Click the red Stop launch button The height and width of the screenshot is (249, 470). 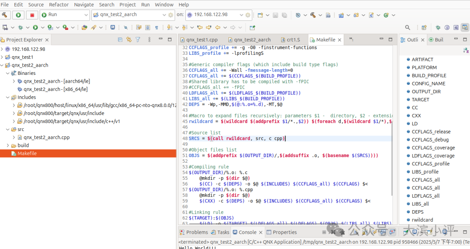[32, 15]
